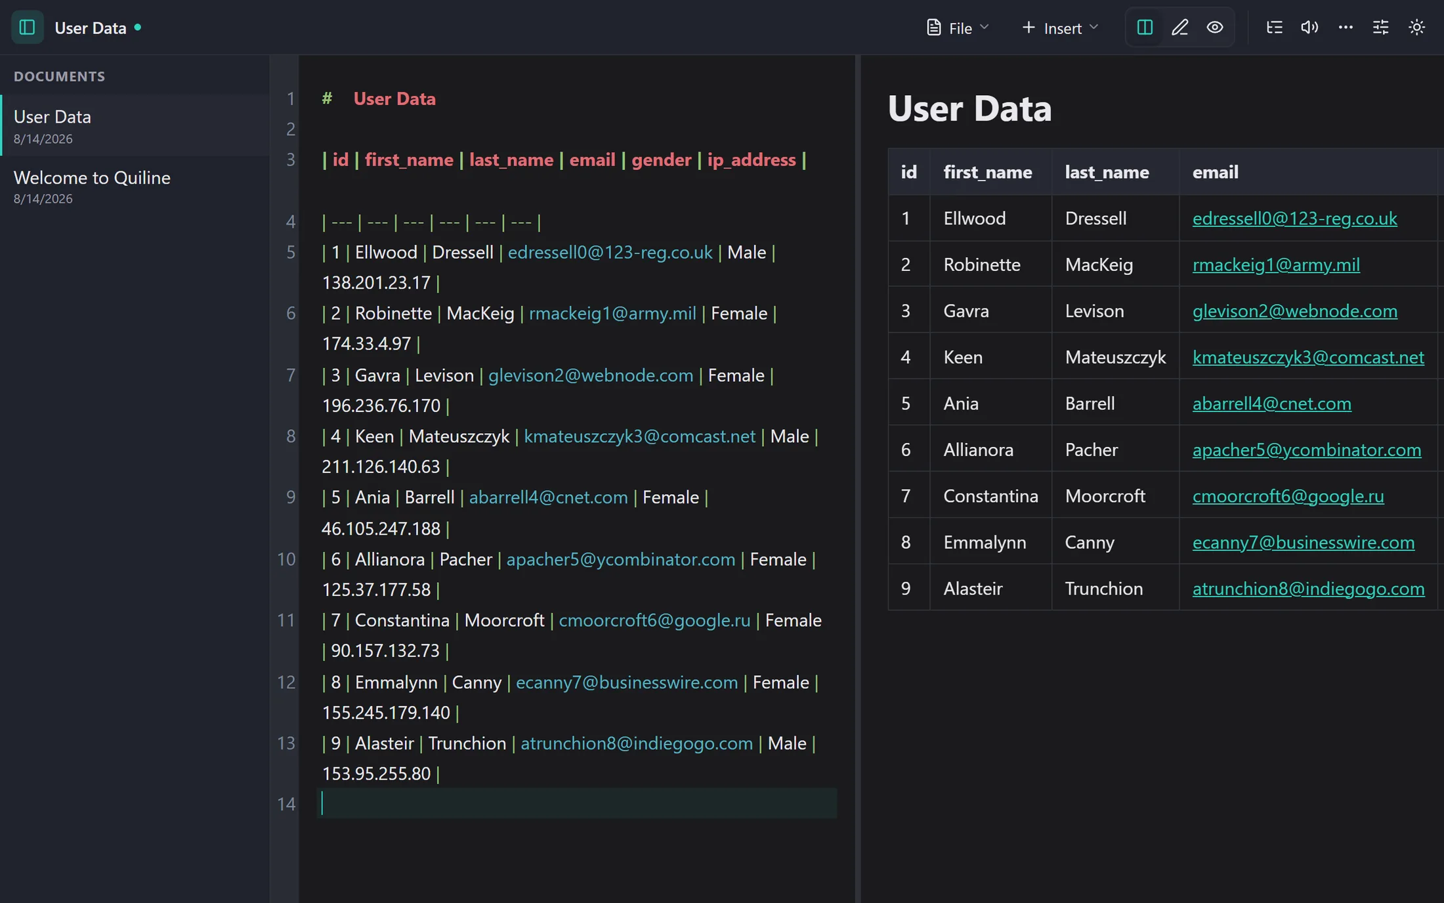
Task: Open the File menu
Action: [958, 28]
